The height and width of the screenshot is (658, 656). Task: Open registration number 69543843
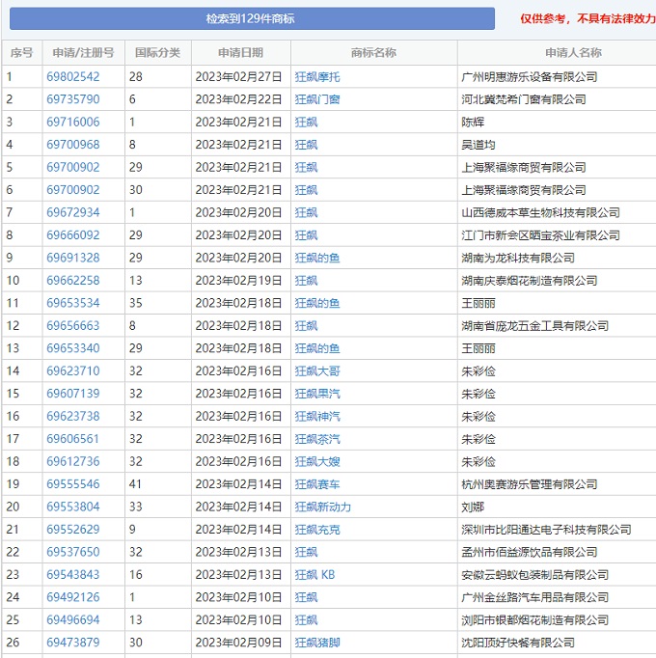coord(73,575)
